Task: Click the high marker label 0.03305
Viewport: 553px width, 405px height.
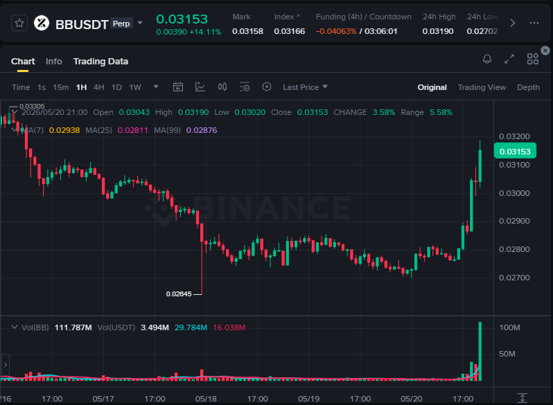Action: 32,106
